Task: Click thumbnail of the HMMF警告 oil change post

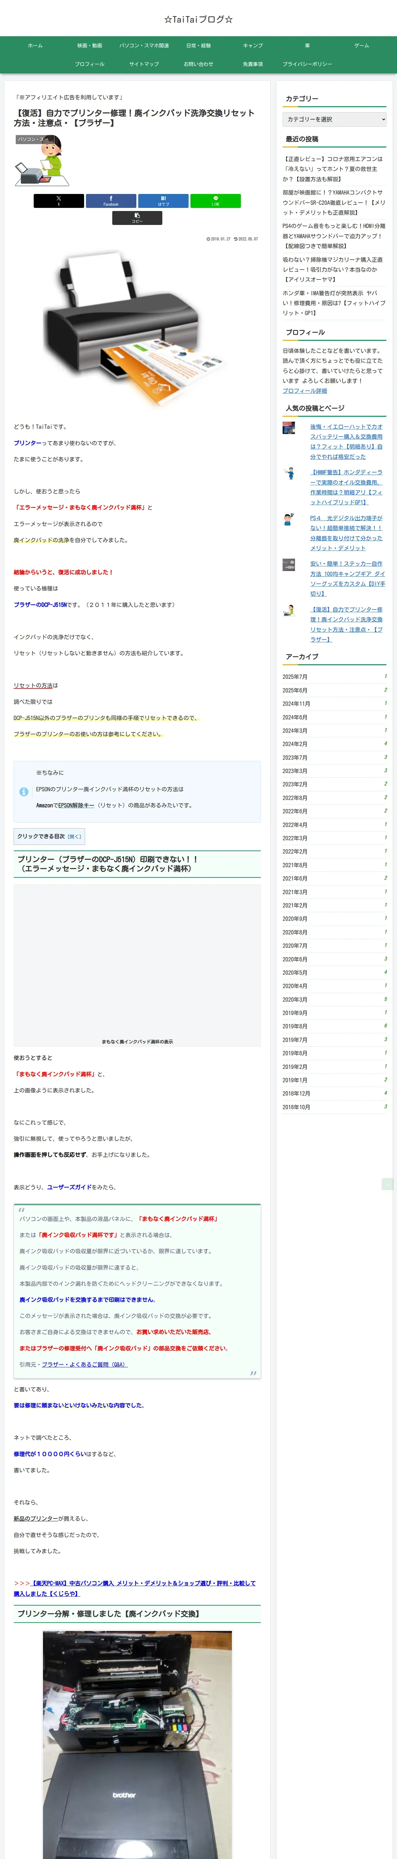Action: (289, 473)
